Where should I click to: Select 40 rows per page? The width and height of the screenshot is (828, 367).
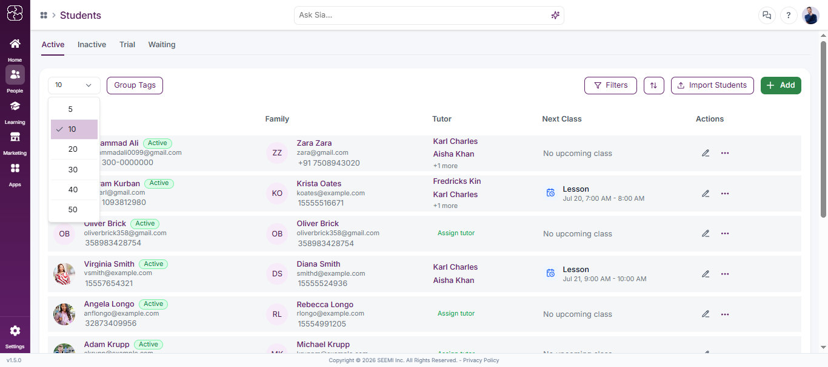point(74,190)
